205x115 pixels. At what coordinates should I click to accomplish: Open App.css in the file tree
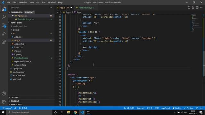[31, 37]
